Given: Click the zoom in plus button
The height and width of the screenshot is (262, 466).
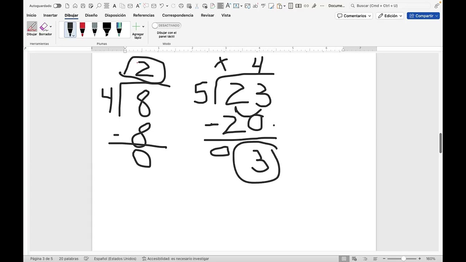Looking at the screenshot, I should coord(420,259).
